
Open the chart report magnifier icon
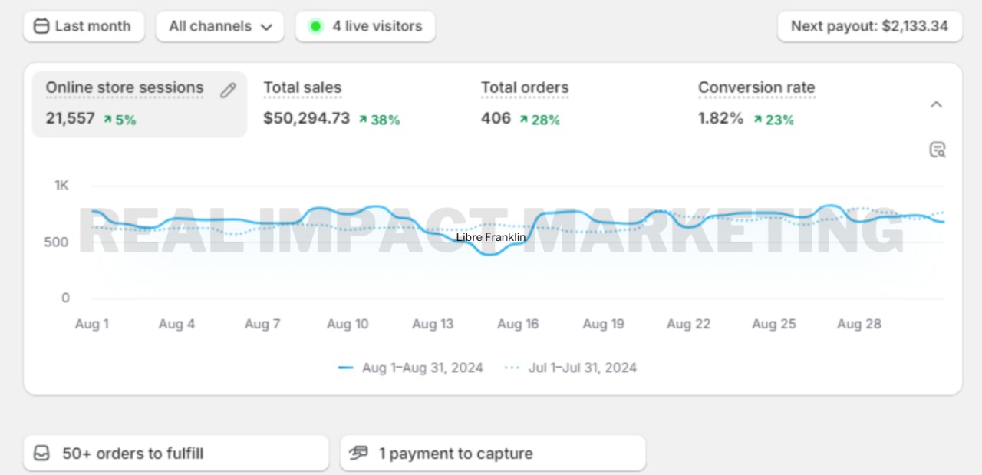937,150
